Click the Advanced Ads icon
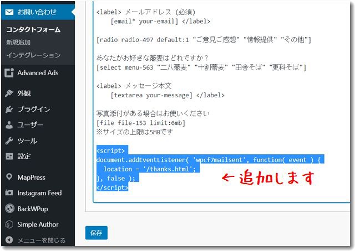Image resolution: width=355 pixels, height=251 pixels. pos(9,72)
